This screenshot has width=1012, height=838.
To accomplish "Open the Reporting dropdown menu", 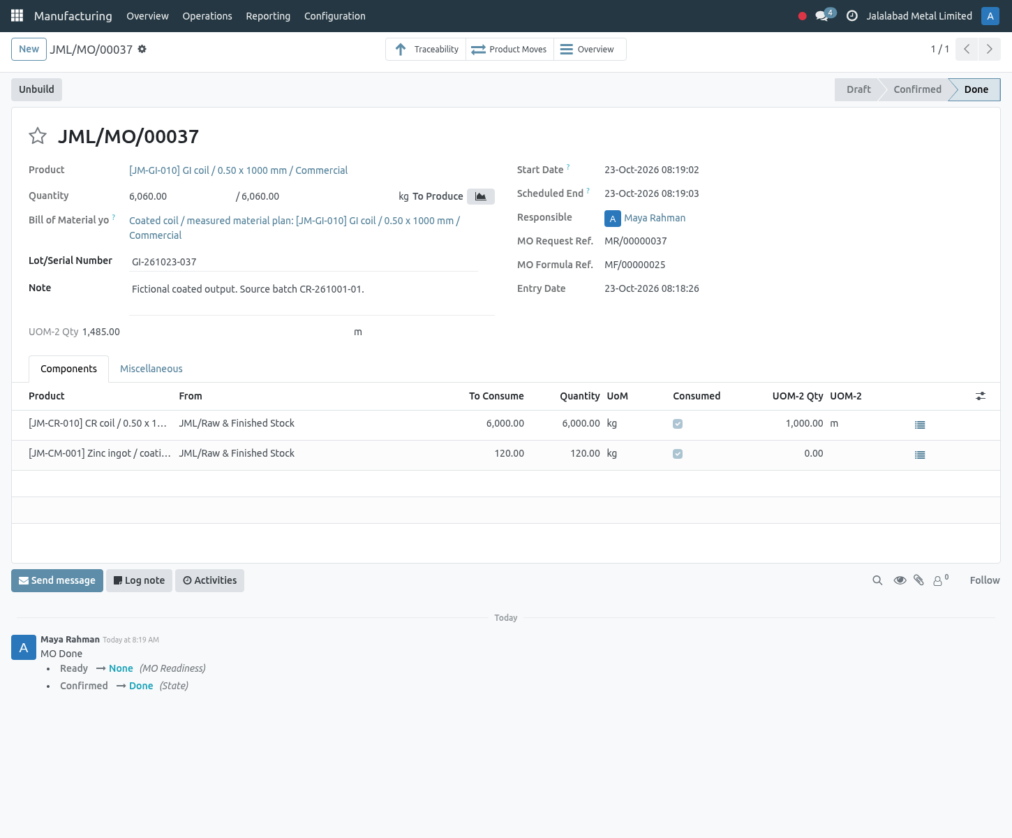I will 268,16.
